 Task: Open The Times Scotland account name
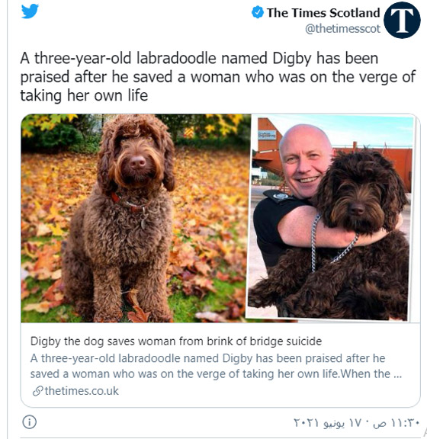[323, 13]
